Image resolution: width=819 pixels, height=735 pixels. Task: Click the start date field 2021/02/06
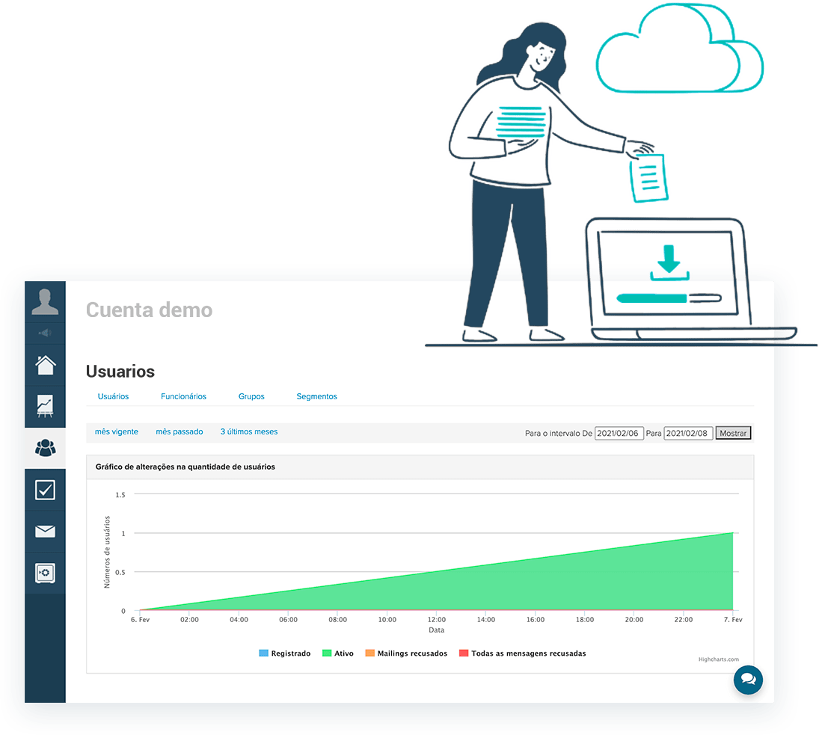[619, 433]
